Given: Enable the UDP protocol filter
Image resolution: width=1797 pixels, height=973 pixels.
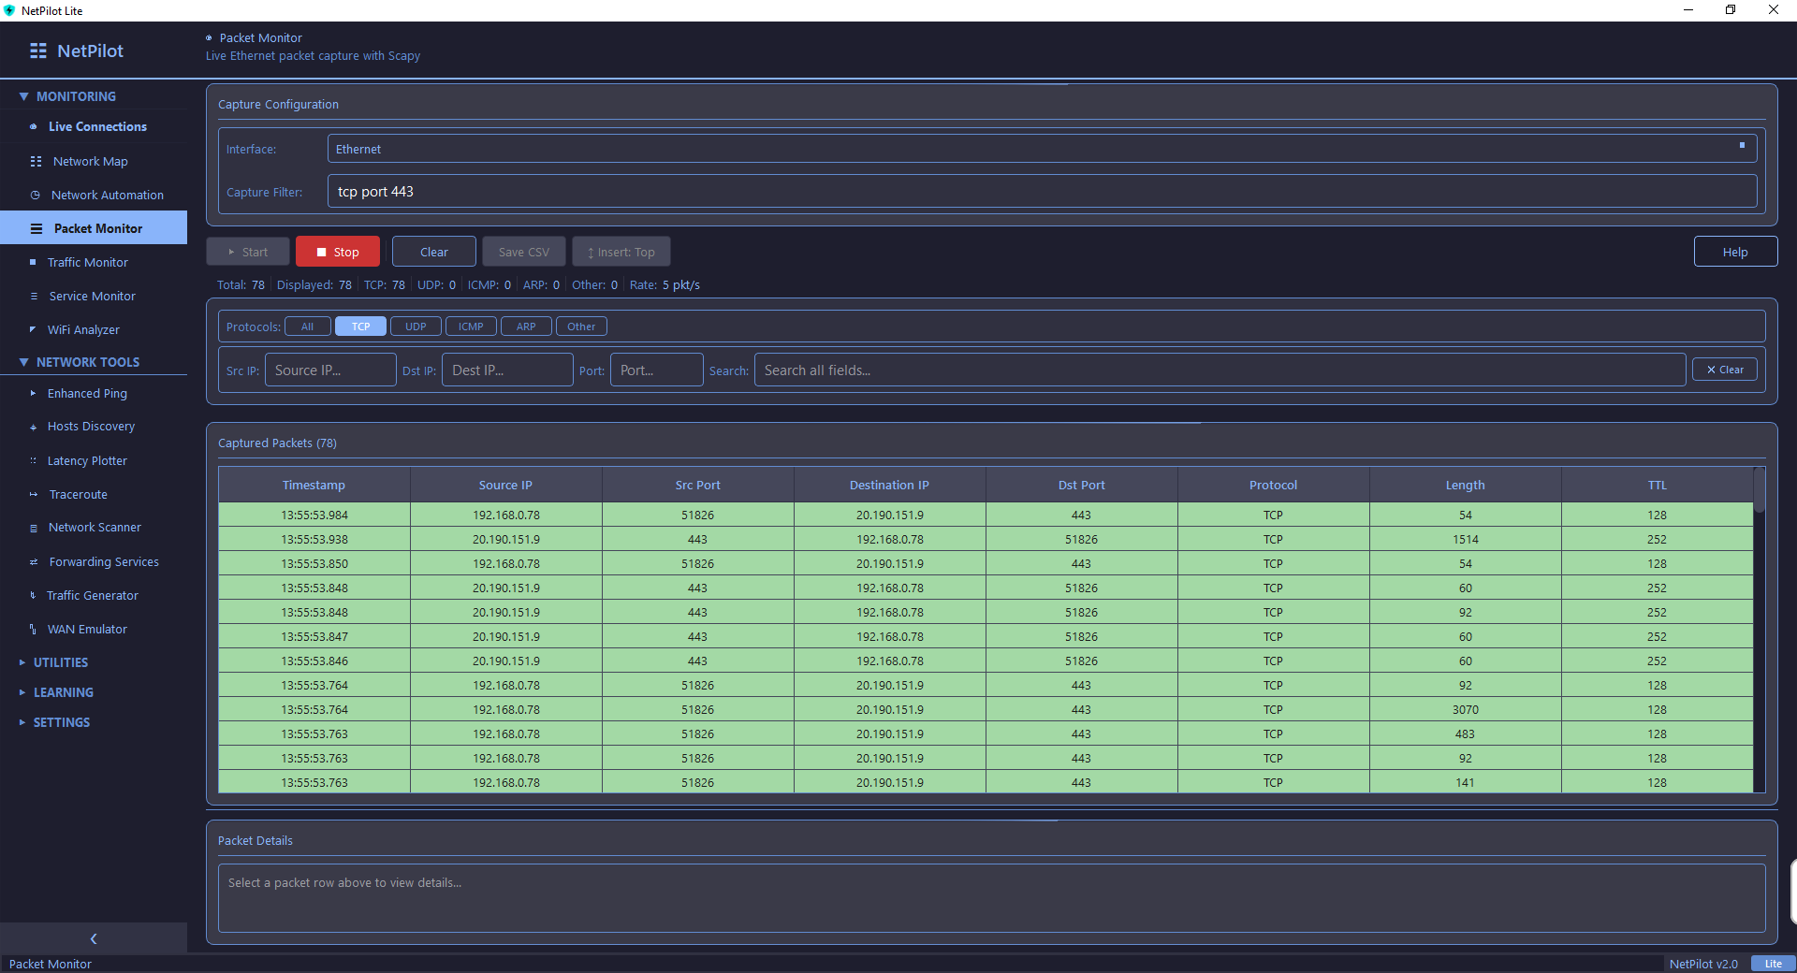Looking at the screenshot, I should tap(415, 326).
